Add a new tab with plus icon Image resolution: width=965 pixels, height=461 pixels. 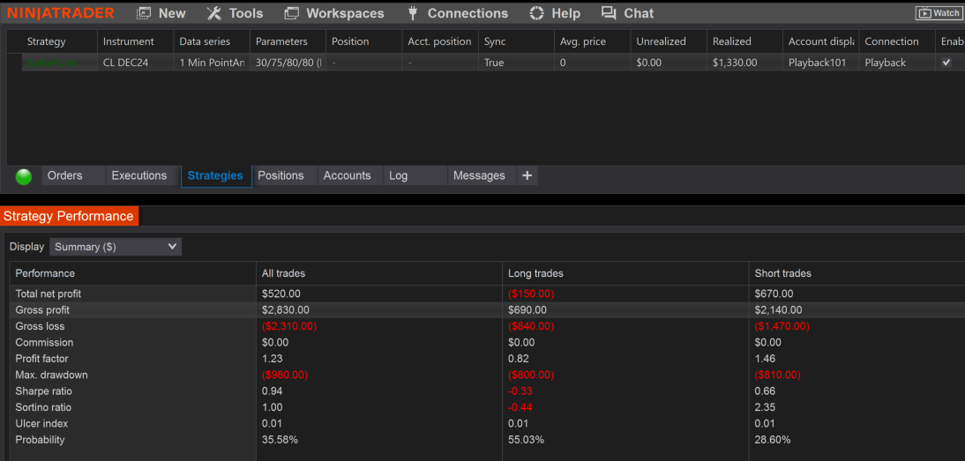point(527,175)
